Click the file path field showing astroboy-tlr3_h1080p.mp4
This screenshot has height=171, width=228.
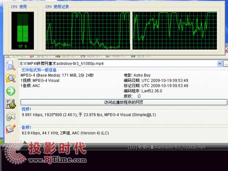[118, 63]
